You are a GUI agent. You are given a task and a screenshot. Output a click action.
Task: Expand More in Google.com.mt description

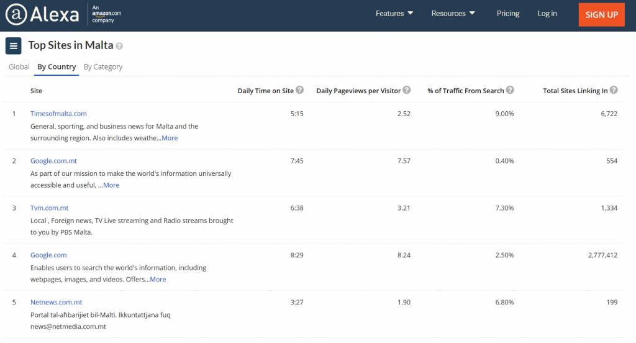pyautogui.click(x=111, y=185)
